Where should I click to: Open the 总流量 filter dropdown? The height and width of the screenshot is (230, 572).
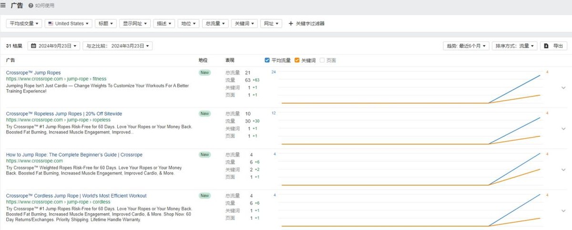coord(215,23)
